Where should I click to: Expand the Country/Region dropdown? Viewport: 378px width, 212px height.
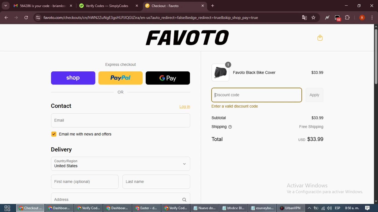click(120, 164)
